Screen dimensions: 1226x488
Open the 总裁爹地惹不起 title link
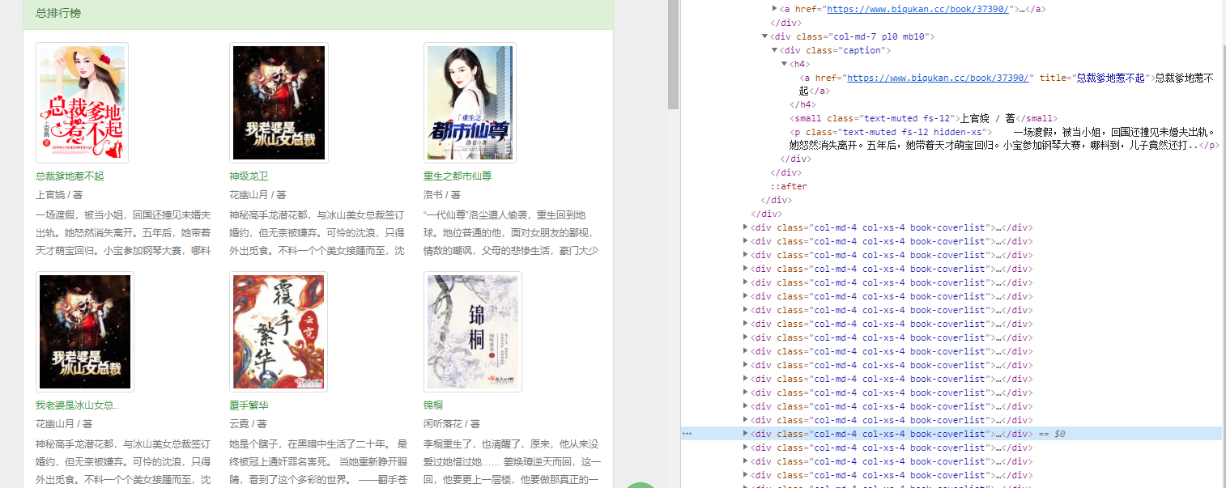pyautogui.click(x=70, y=176)
